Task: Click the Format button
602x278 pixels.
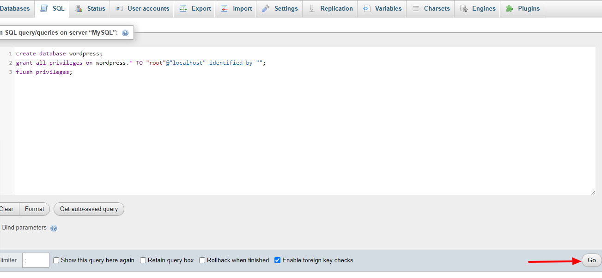Action: [x=34, y=209]
